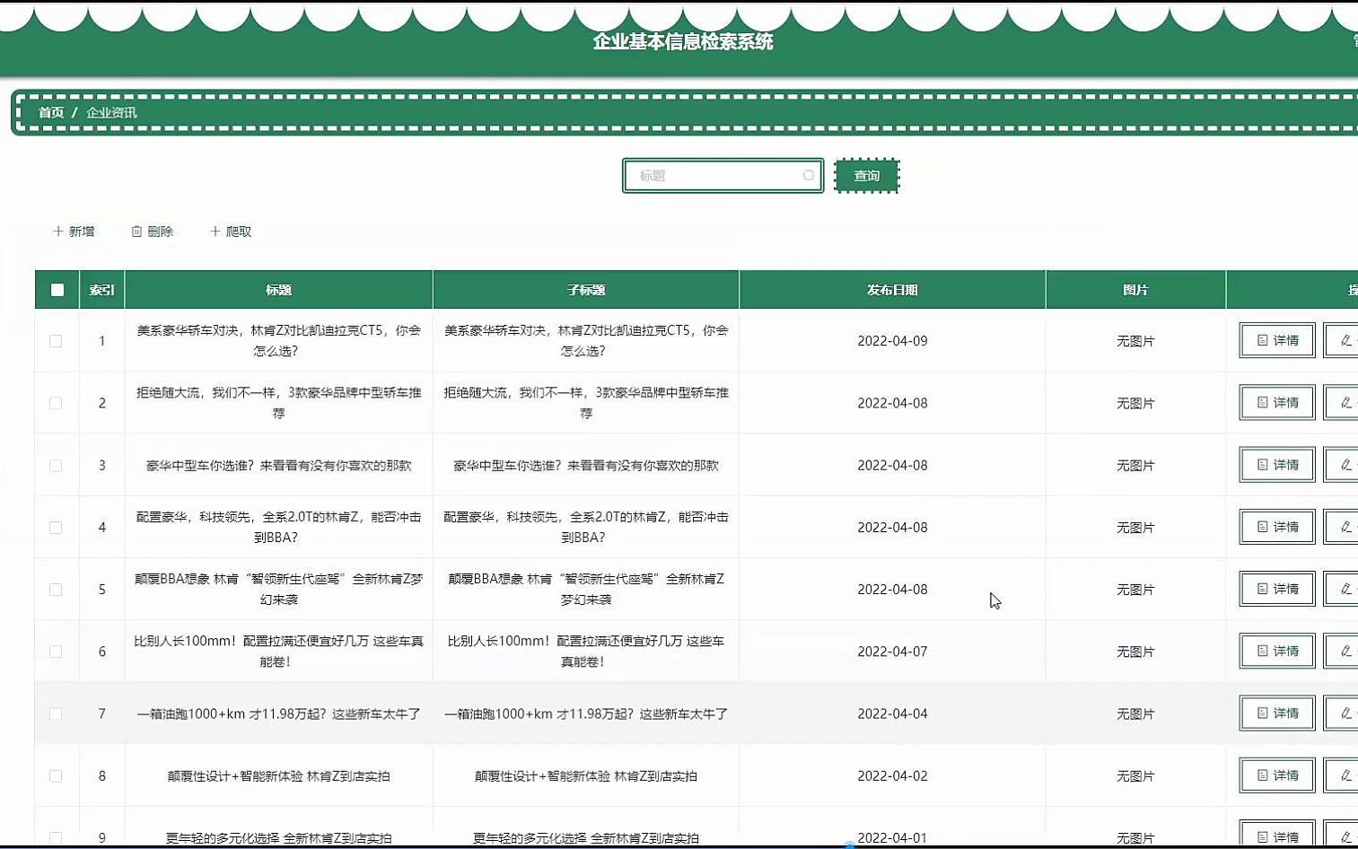Click the 标题 column header
Image resolution: width=1358 pixels, height=849 pixels.
[x=278, y=290]
